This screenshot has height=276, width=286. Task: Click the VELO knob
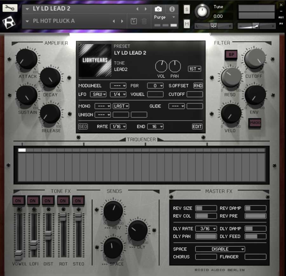[231, 113]
